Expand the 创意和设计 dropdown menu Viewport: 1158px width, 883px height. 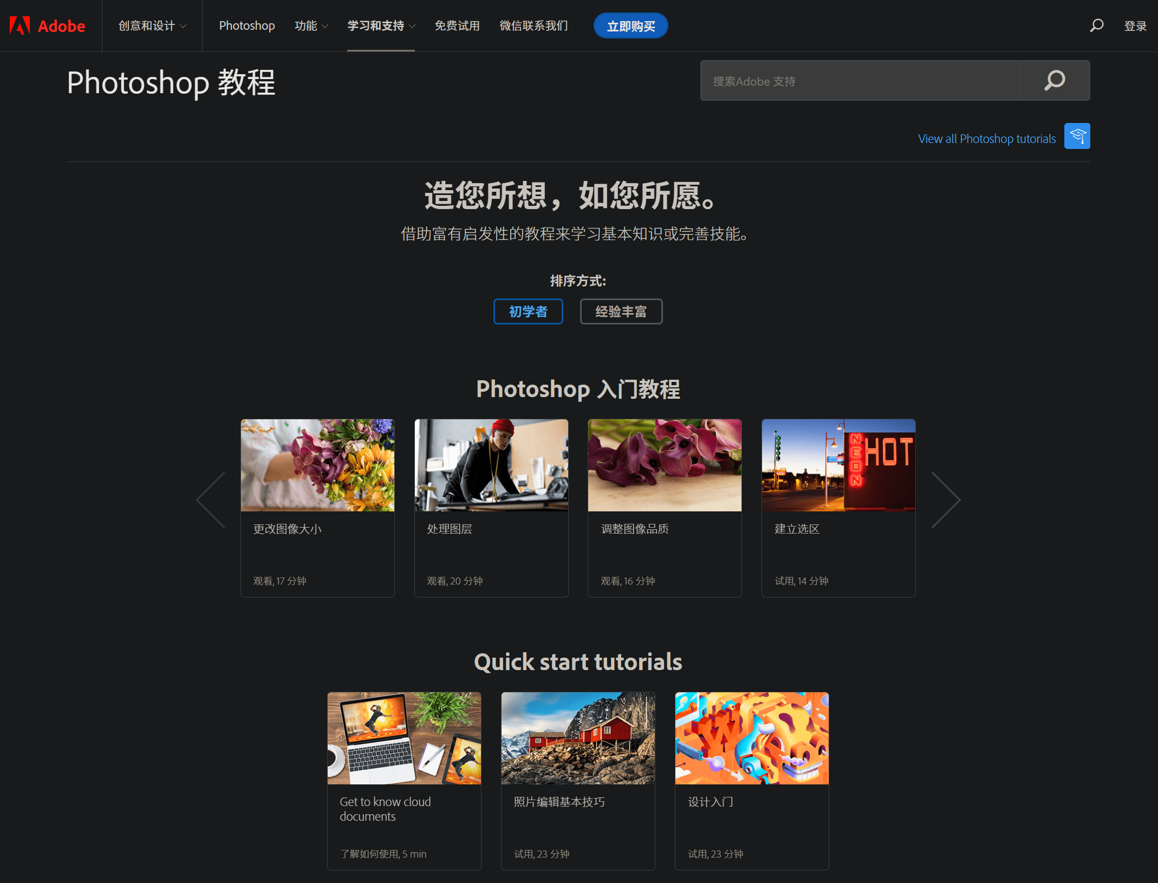pyautogui.click(x=152, y=25)
